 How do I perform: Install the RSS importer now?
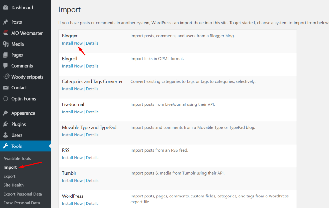(x=72, y=158)
